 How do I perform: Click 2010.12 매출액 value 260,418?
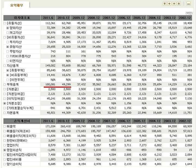pos(66,126)
